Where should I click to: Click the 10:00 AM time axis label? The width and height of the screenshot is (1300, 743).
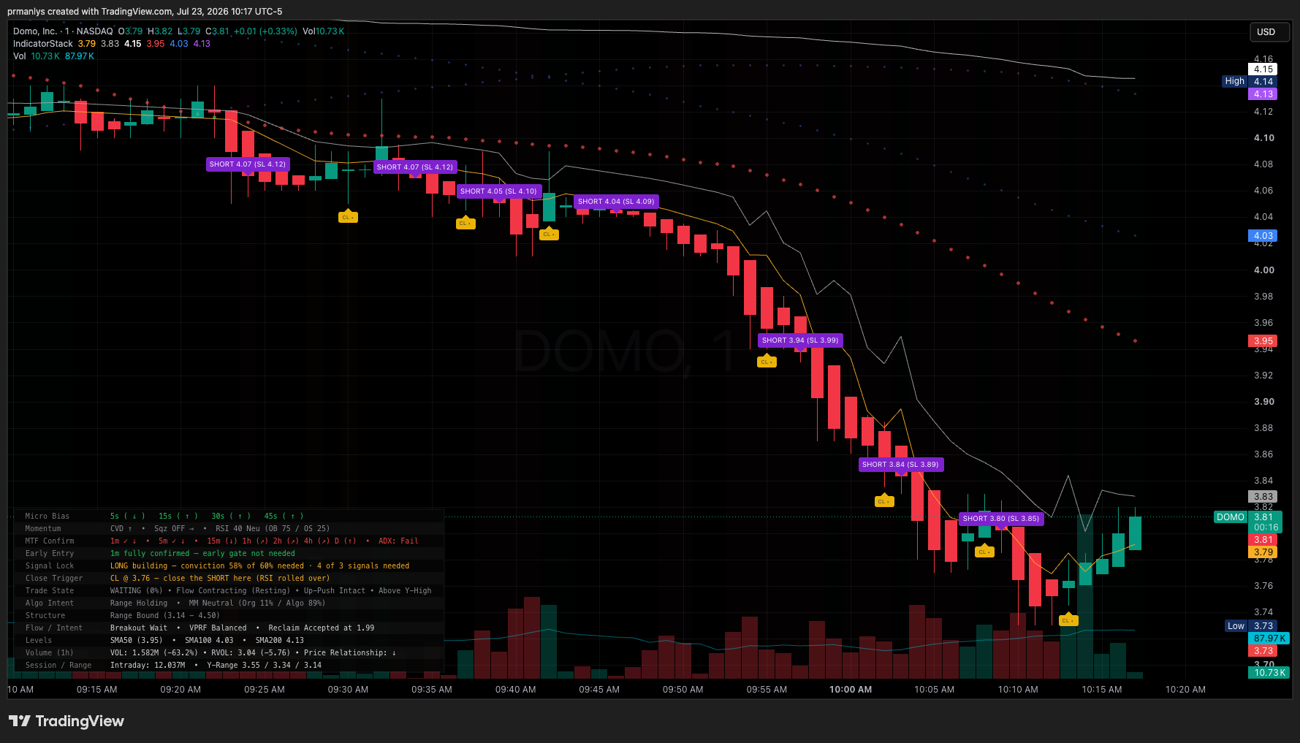[x=851, y=690]
